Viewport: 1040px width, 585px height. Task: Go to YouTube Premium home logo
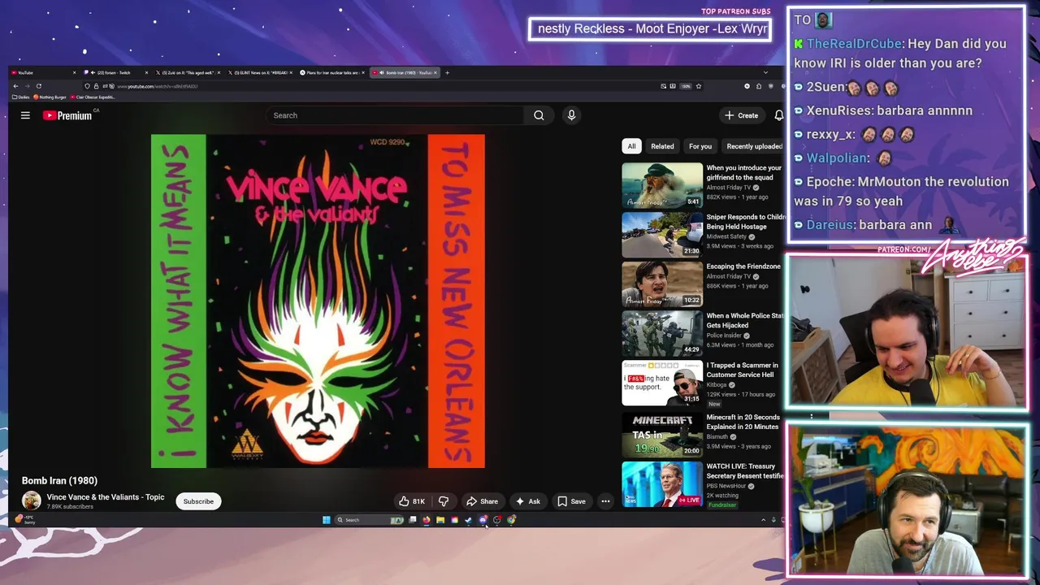[x=67, y=115]
